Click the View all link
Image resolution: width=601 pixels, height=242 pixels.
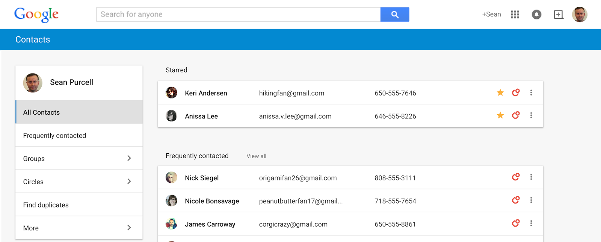256,156
